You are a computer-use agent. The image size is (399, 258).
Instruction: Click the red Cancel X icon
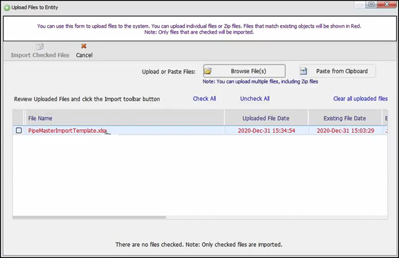(84, 46)
